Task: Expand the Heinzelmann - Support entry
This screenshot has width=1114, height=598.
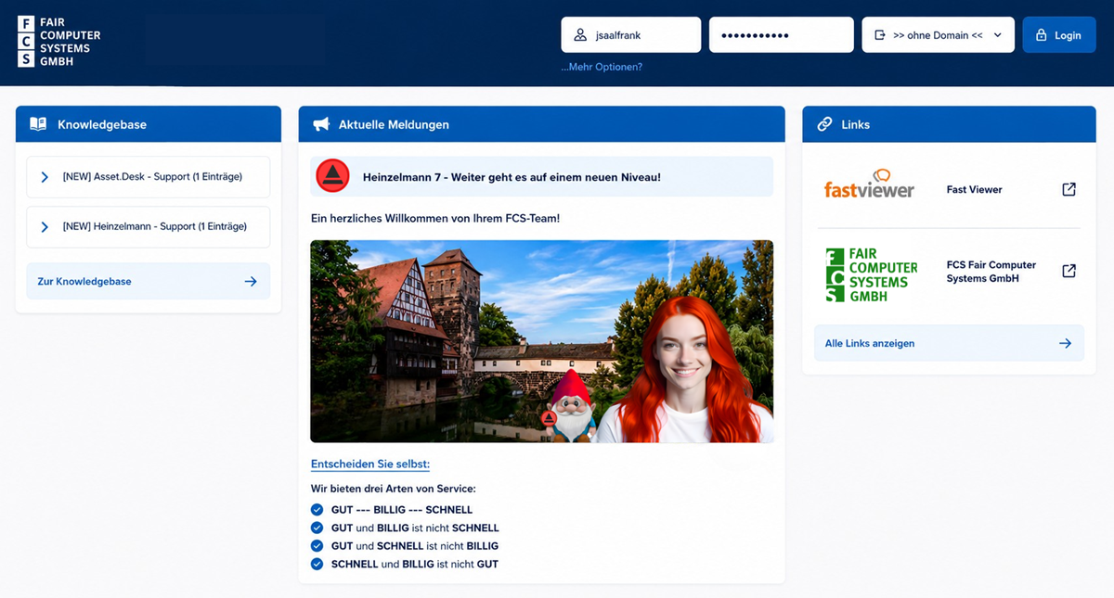Action: click(149, 226)
